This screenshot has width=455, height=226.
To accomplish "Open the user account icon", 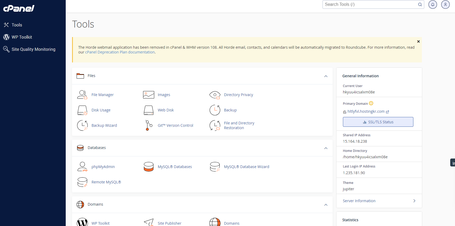I will click(x=445, y=4).
